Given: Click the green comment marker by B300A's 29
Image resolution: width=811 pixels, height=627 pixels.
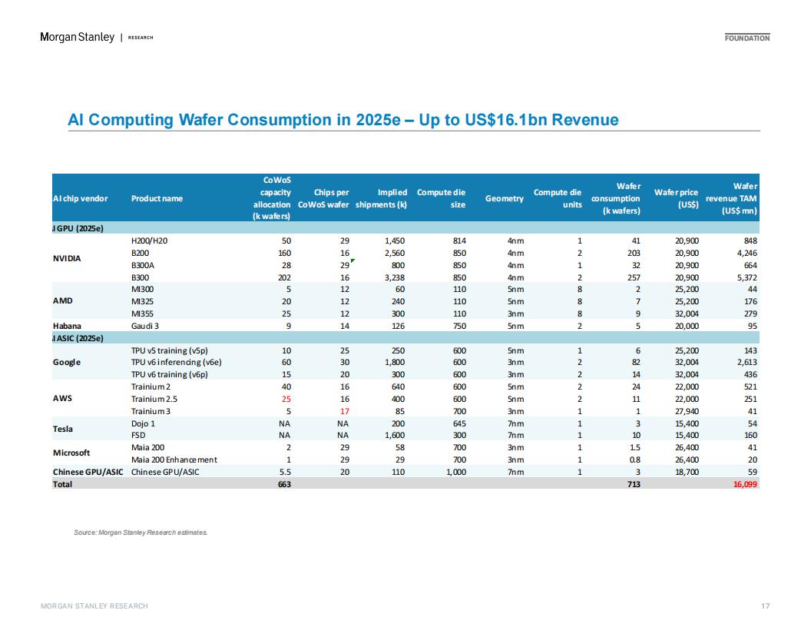Looking at the screenshot, I should (353, 260).
